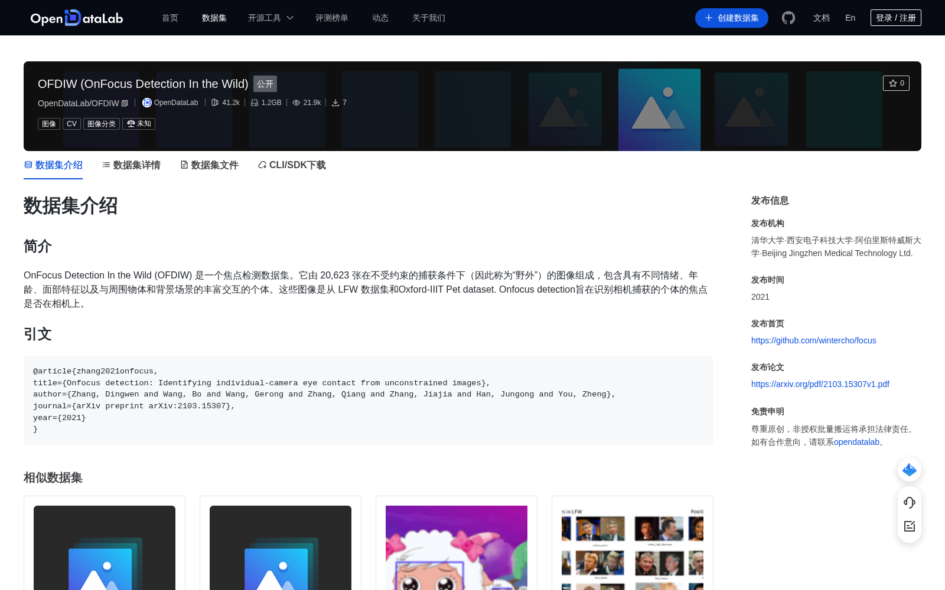Go to 首页 in the navigation

pyautogui.click(x=170, y=18)
